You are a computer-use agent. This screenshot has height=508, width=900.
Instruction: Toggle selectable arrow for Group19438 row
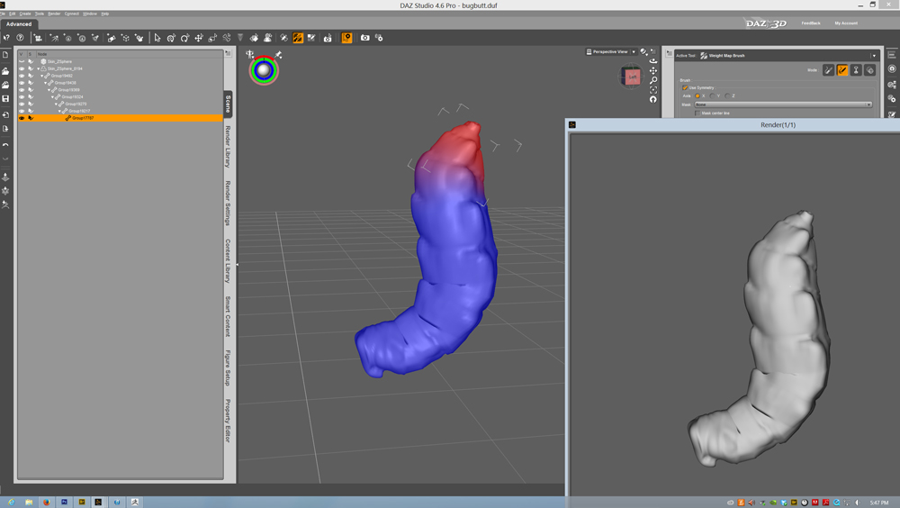point(31,83)
